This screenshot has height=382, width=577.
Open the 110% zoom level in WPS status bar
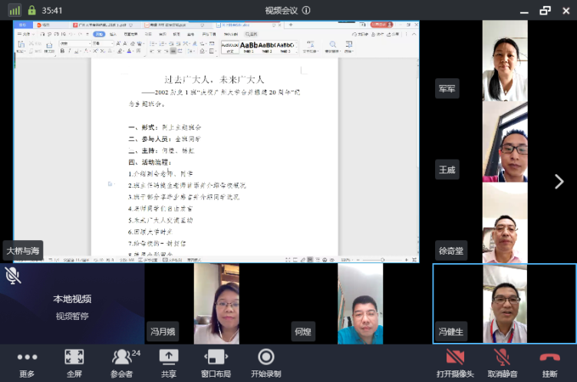[x=345, y=260]
